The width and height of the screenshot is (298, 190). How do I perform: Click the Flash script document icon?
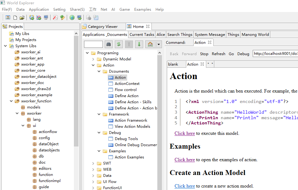[55, 17]
